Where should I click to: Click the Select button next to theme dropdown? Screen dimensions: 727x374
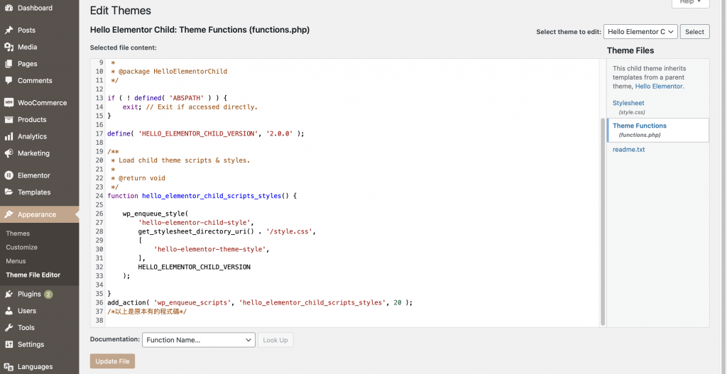coord(694,31)
